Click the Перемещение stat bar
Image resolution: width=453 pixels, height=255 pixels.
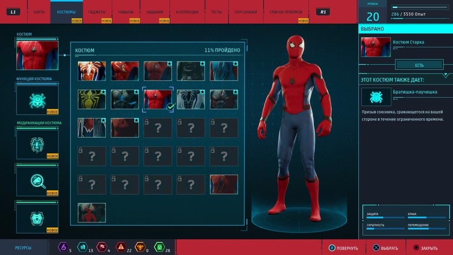tap(427, 228)
